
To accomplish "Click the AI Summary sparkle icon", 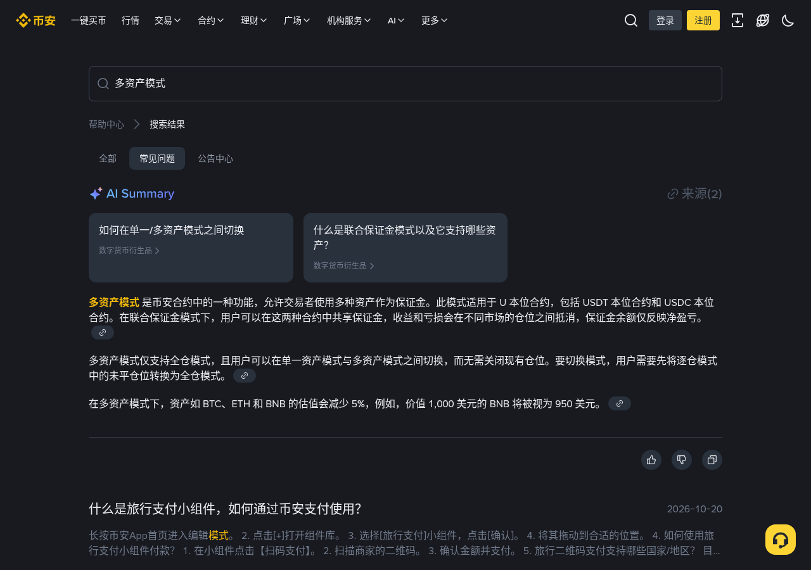I will click(x=96, y=194).
